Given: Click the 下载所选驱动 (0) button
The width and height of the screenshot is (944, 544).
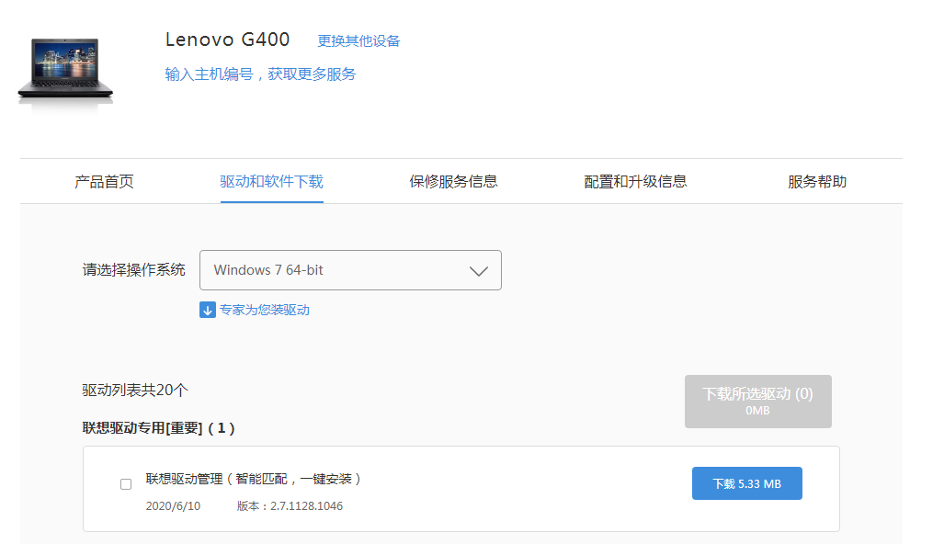Looking at the screenshot, I should pyautogui.click(x=758, y=402).
